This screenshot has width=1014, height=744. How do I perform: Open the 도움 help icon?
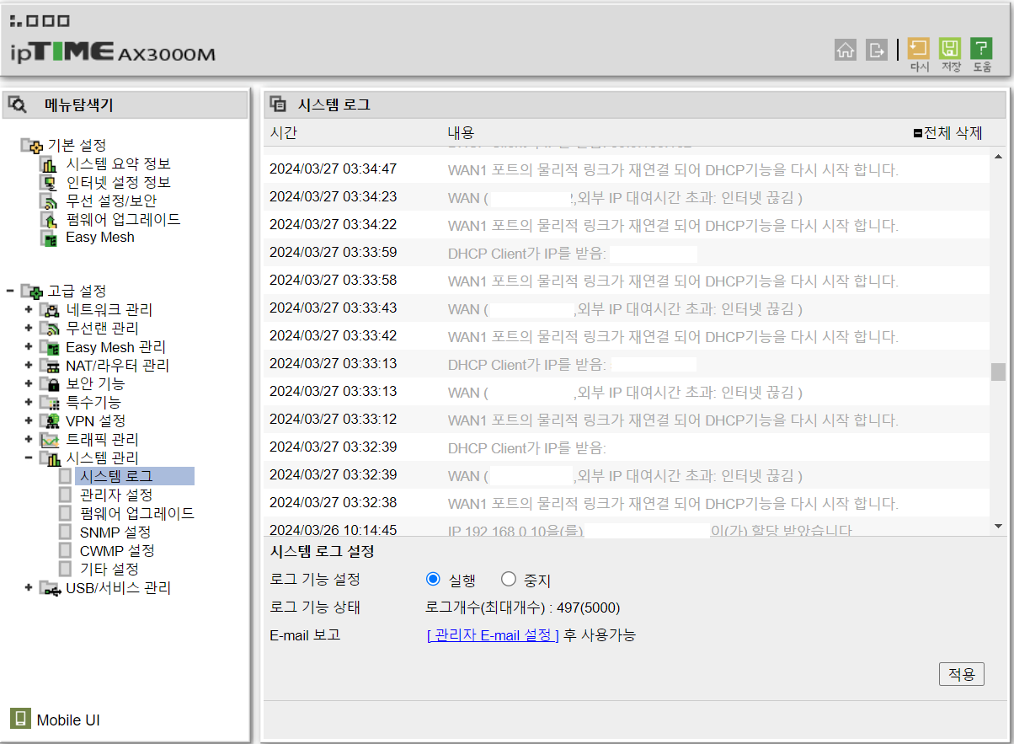coord(981,49)
